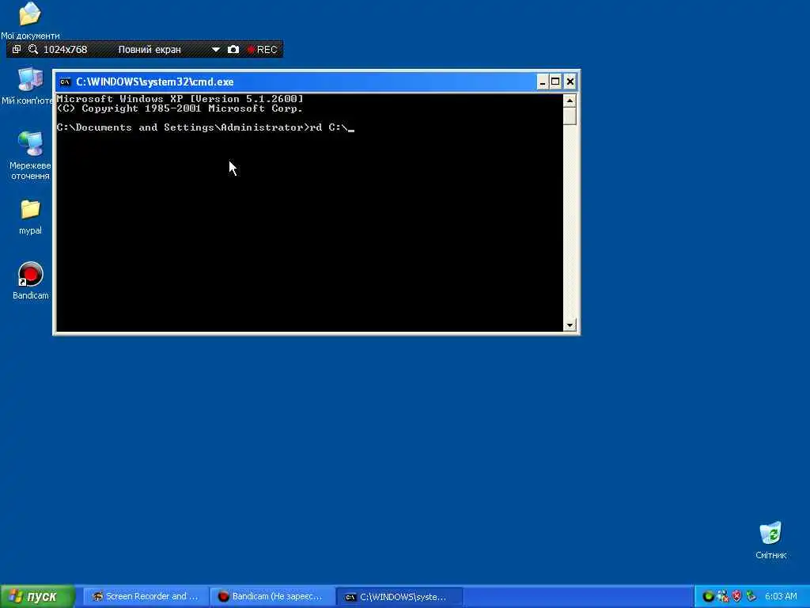Switch to Screen Recorder taskbar item
This screenshot has height=608, width=810.
pyautogui.click(x=146, y=597)
